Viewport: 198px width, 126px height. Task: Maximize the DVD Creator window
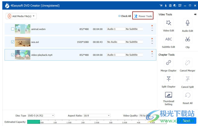pos(190,6)
